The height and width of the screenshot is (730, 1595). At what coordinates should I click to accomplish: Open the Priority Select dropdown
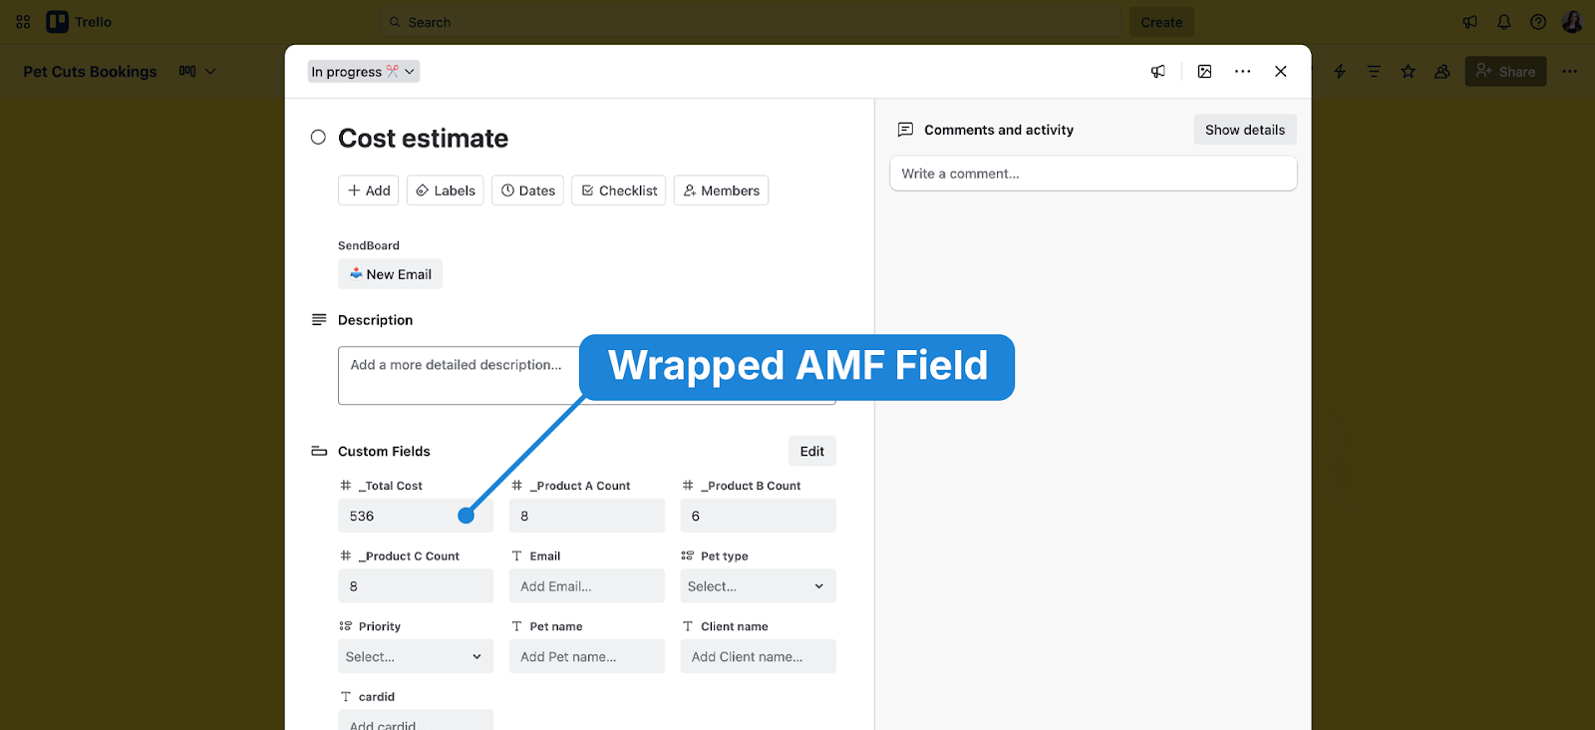tap(416, 656)
